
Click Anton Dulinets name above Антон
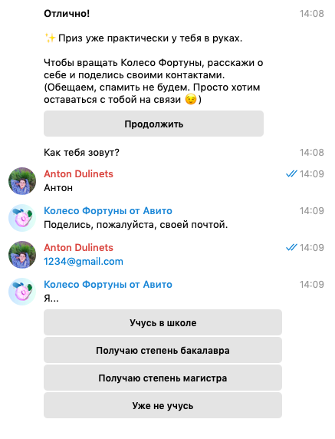coord(78,174)
